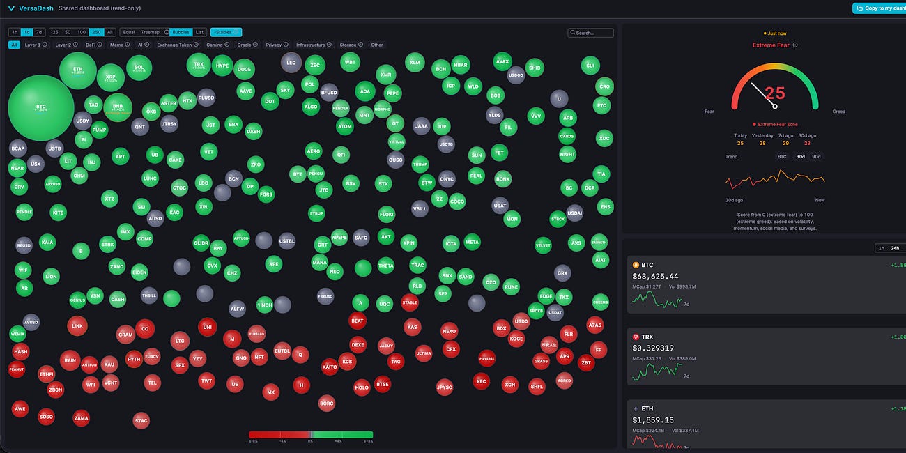Click the red FF bubble

(x=598, y=349)
